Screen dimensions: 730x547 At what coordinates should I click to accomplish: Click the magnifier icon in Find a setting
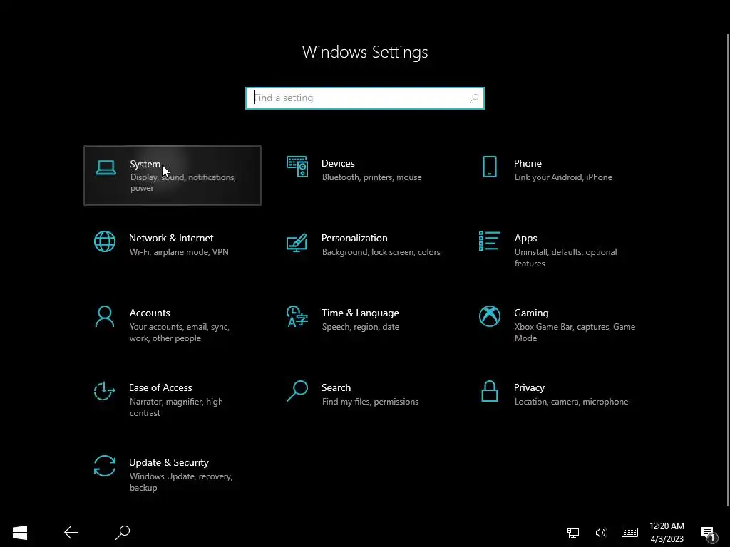(x=474, y=98)
